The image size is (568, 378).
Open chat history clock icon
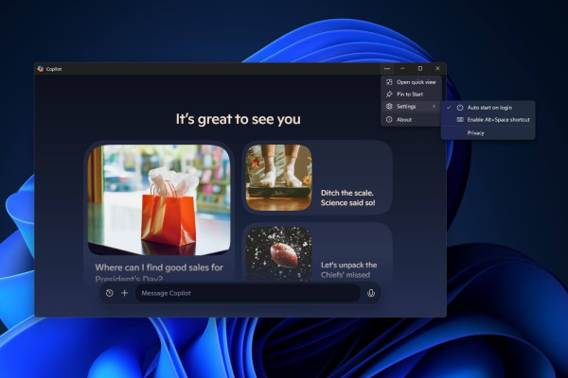click(x=110, y=293)
